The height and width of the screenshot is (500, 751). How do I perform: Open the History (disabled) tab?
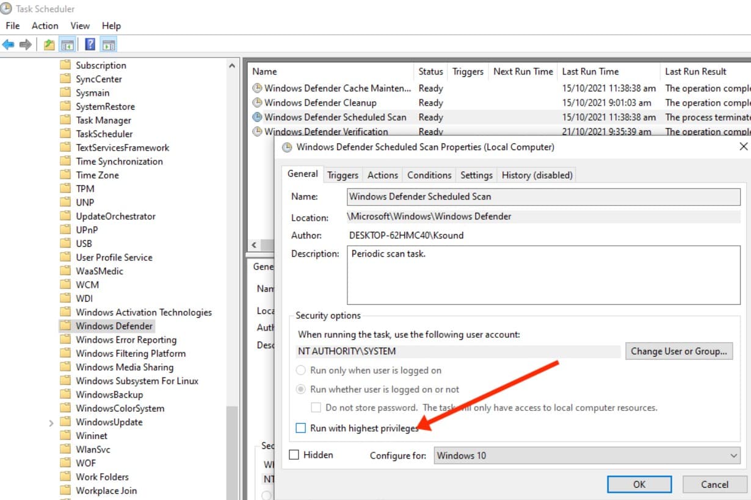tap(537, 175)
